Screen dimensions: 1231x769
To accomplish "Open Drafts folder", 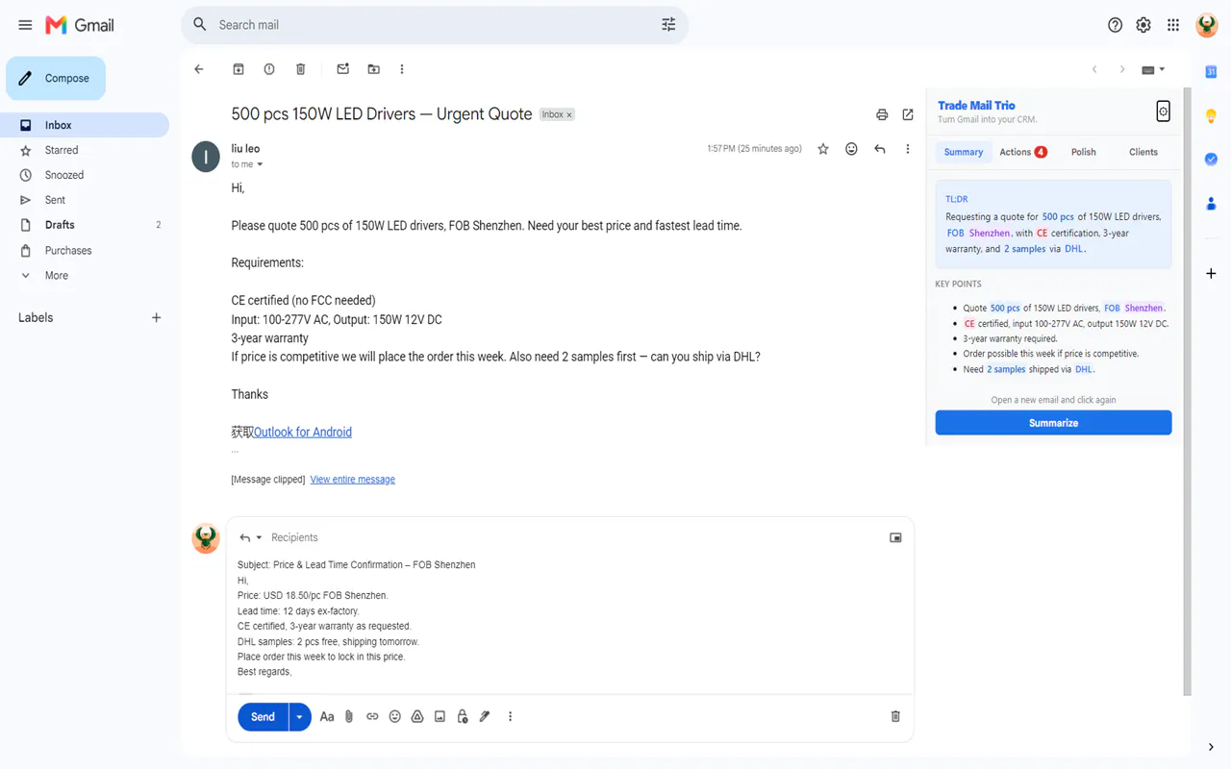I will pos(85,225).
